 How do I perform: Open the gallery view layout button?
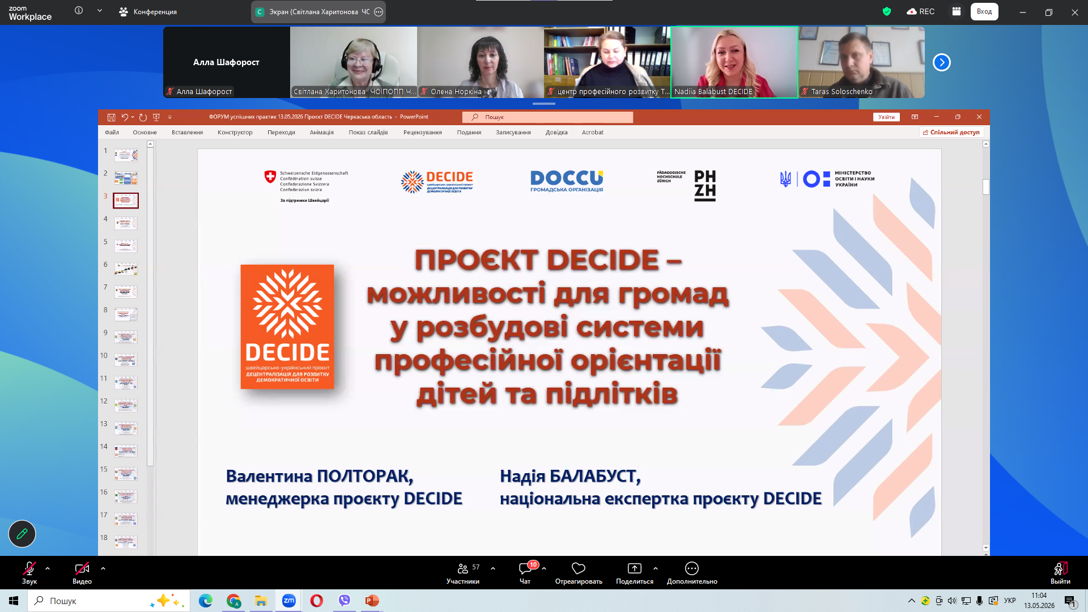957,11
